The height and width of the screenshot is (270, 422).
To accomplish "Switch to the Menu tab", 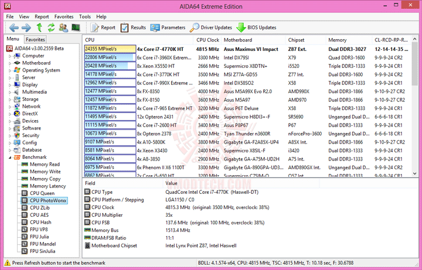I will (13, 39).
